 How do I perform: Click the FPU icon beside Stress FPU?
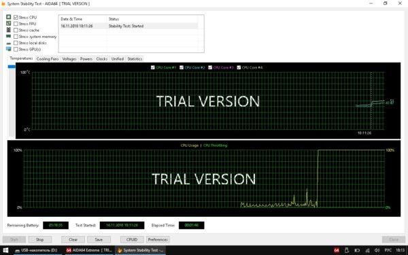[9, 23]
